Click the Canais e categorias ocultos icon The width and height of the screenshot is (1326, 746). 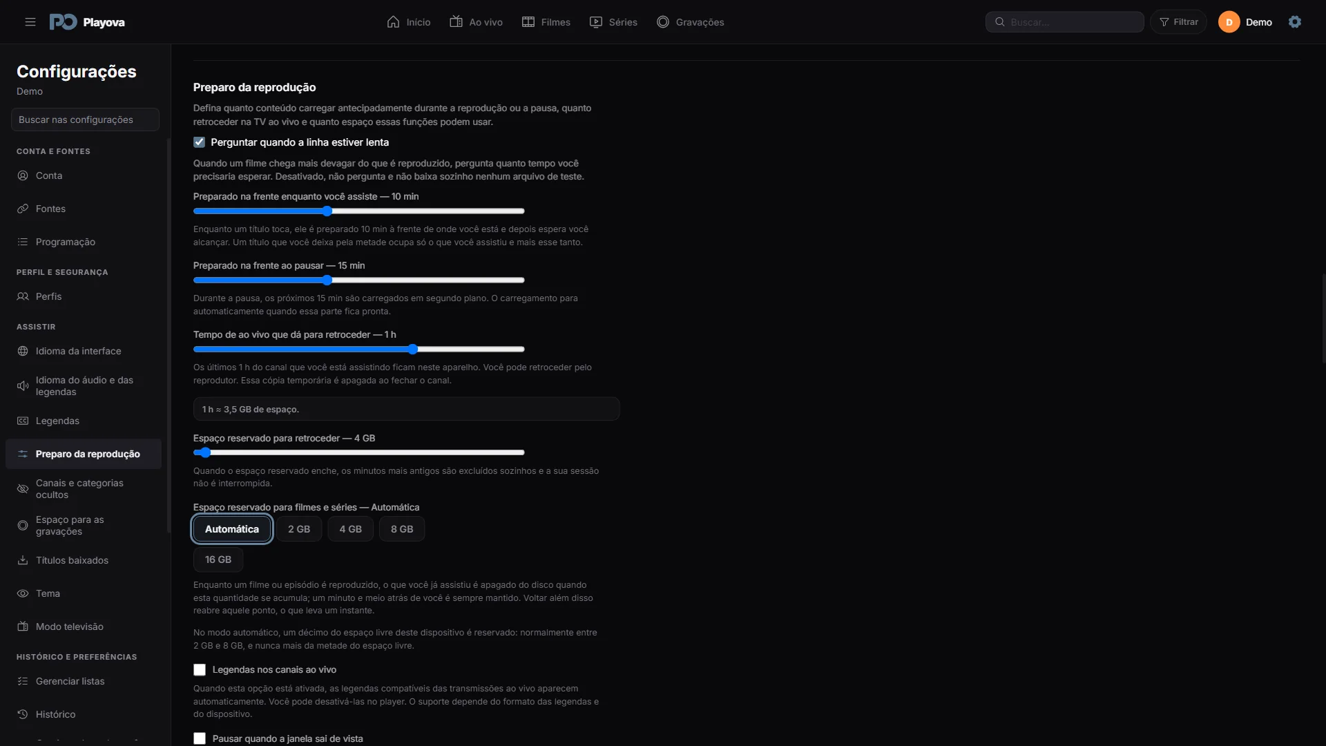pos(23,489)
